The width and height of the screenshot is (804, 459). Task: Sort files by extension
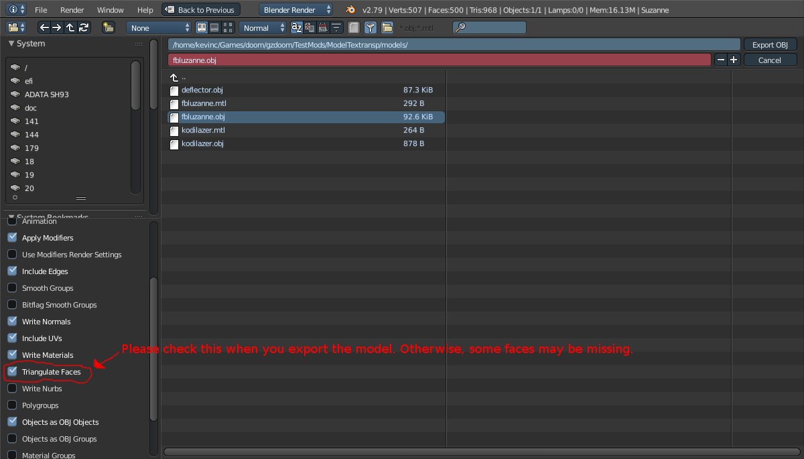click(310, 27)
